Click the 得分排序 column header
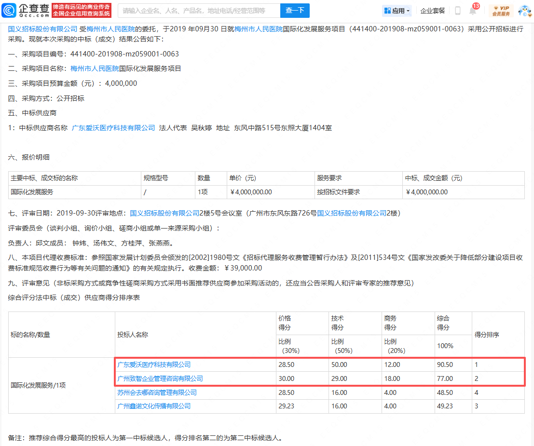 point(487,335)
